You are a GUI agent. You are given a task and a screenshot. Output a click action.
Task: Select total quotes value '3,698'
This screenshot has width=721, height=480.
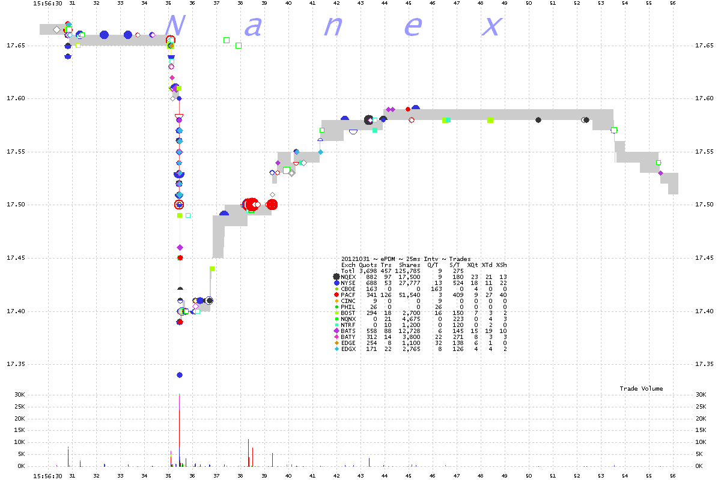pyautogui.click(x=368, y=271)
